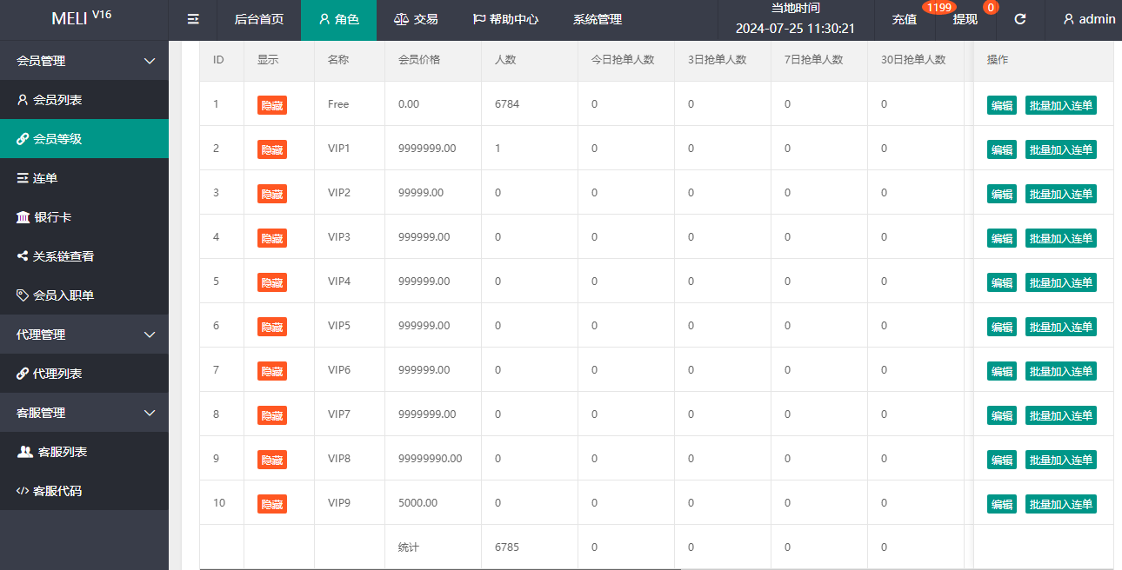1122x570 pixels.
Task: Open 会员入职单 in the sidebar
Action: point(84,295)
